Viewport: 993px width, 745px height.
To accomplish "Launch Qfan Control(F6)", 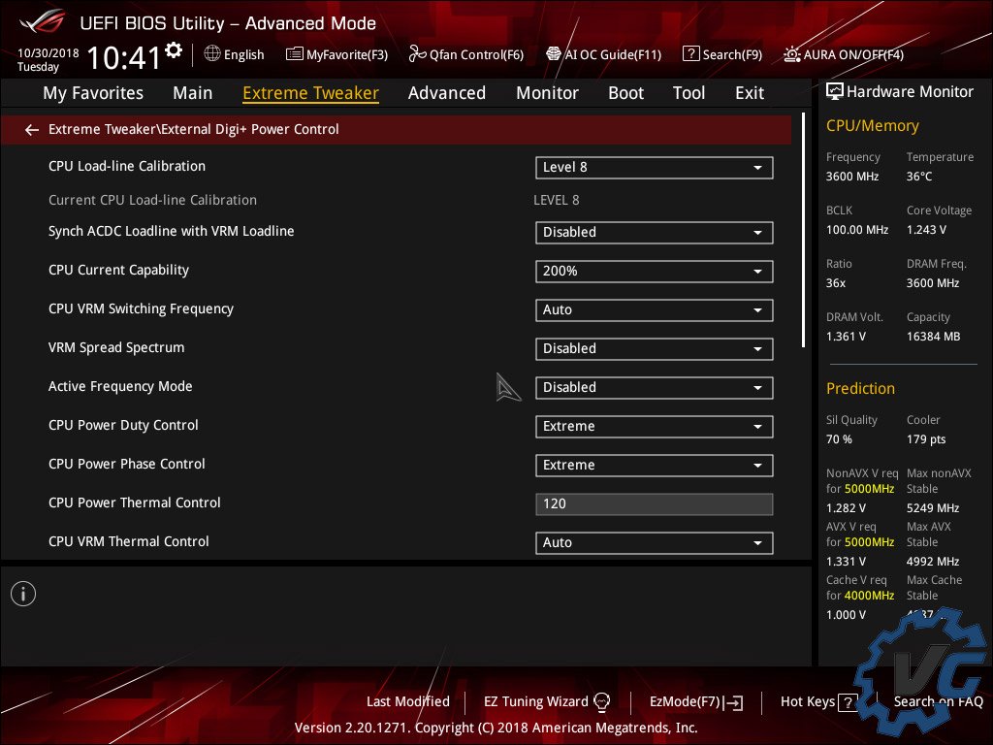I will pyautogui.click(x=466, y=54).
